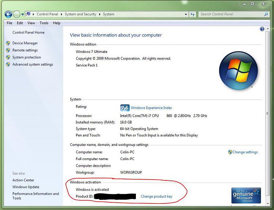This screenshot has width=274, height=210.
Task: Expand chevron before System breadcrumb
Action: click(x=100, y=14)
